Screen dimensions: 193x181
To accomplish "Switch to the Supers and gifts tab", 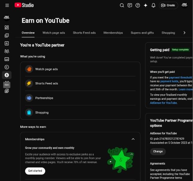I will (x=142, y=33).
